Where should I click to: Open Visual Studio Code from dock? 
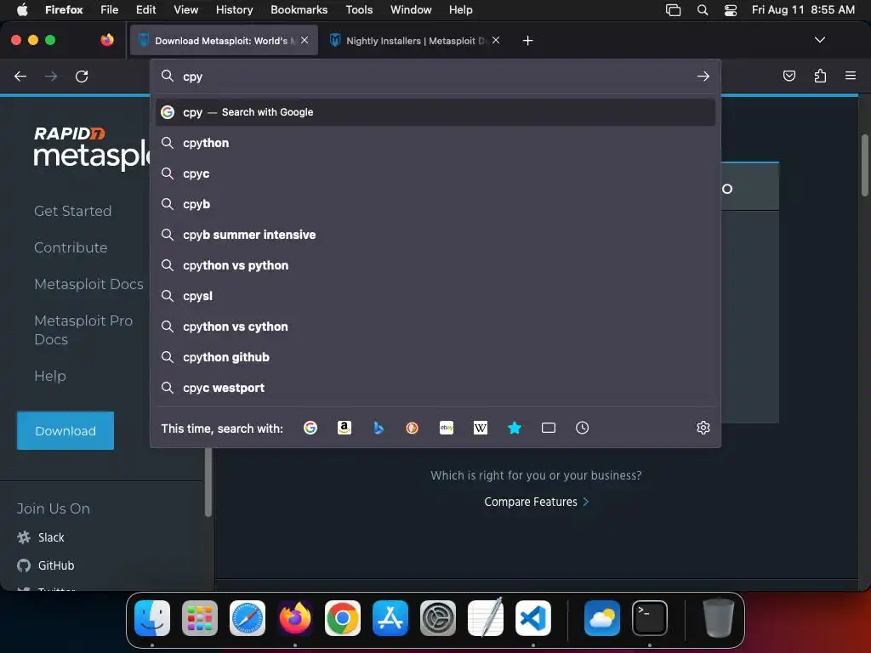click(x=533, y=618)
